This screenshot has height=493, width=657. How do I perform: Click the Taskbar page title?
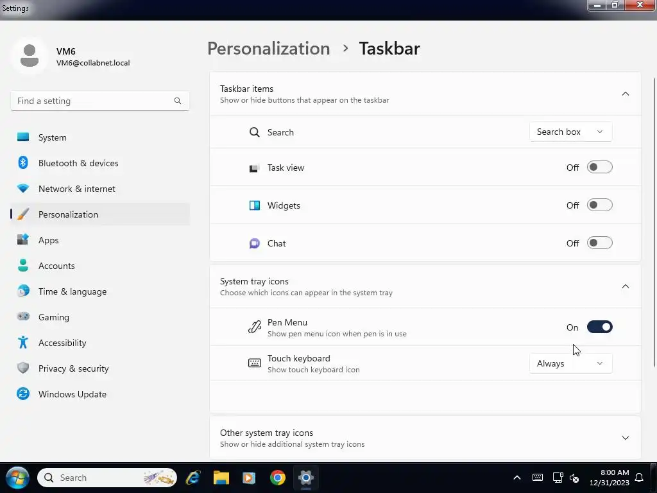point(389,49)
